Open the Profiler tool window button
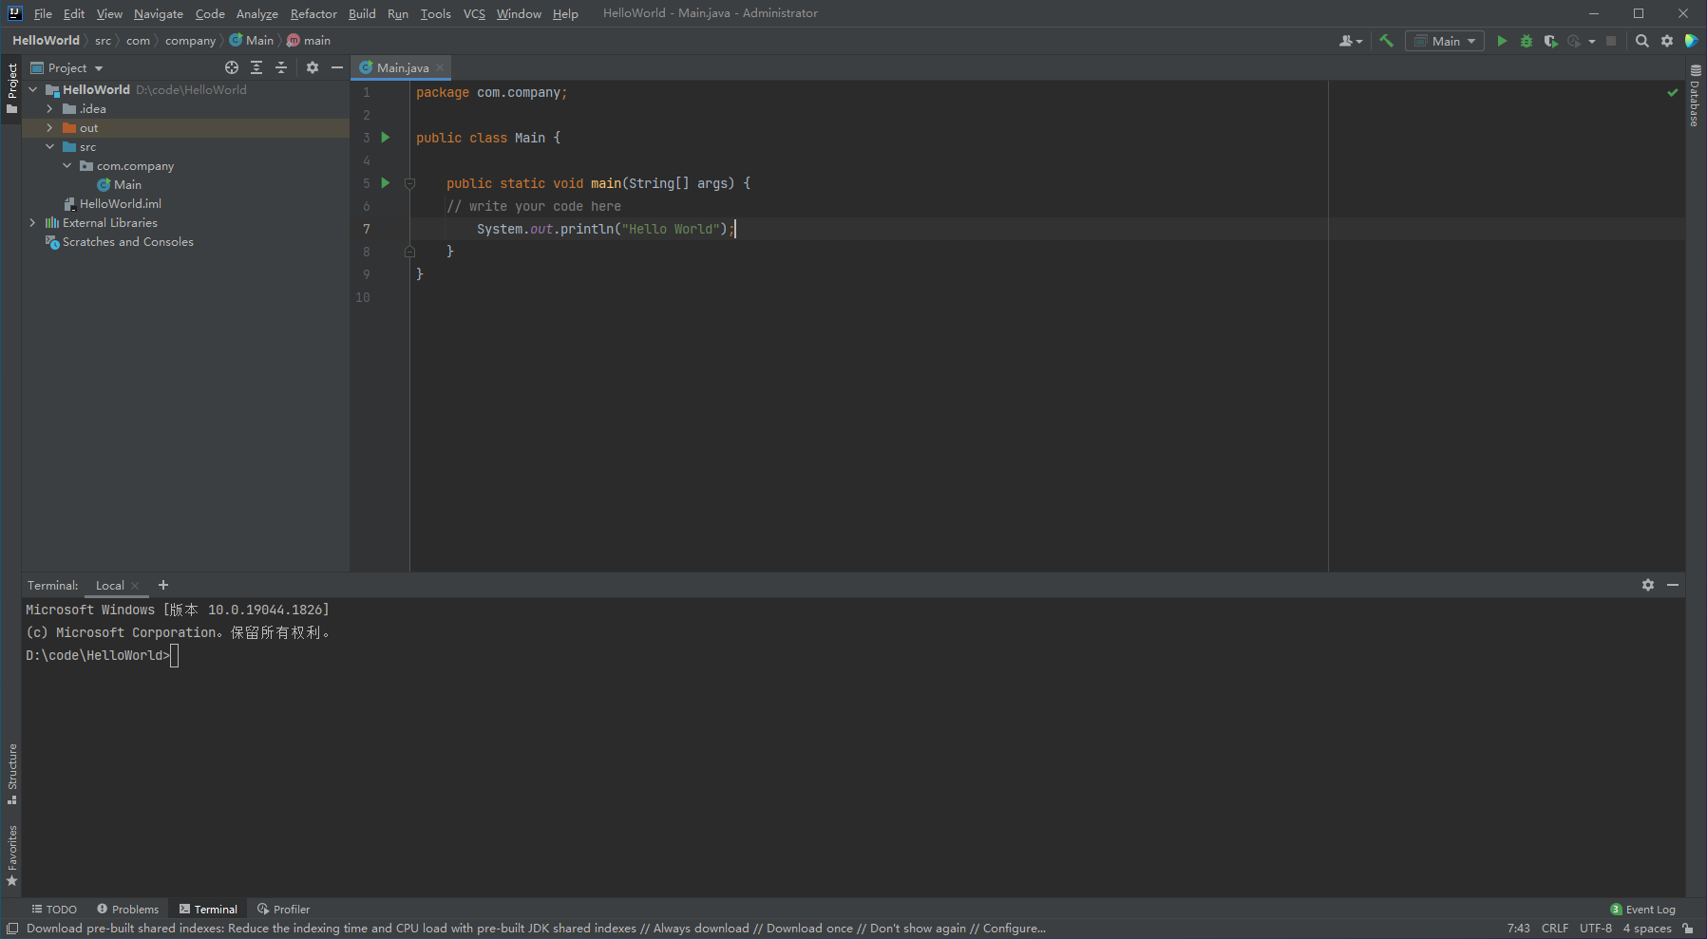The width and height of the screenshot is (1707, 939). (284, 909)
